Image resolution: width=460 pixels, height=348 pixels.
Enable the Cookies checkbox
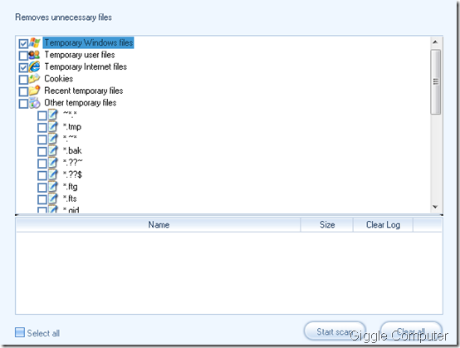pyautogui.click(x=23, y=80)
